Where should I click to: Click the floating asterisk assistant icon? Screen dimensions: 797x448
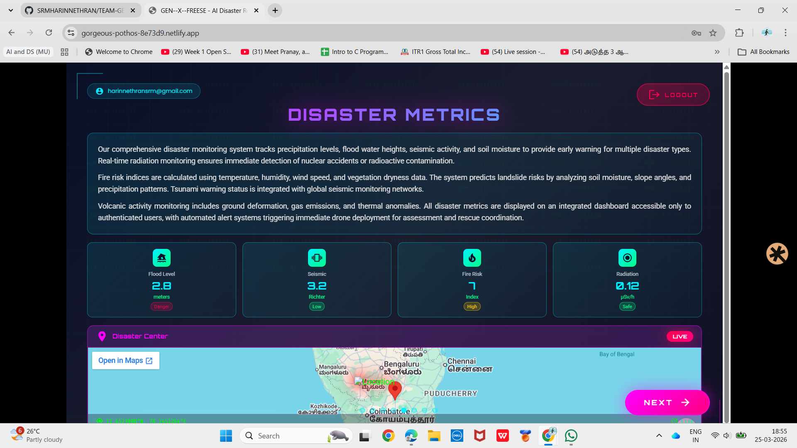(777, 253)
